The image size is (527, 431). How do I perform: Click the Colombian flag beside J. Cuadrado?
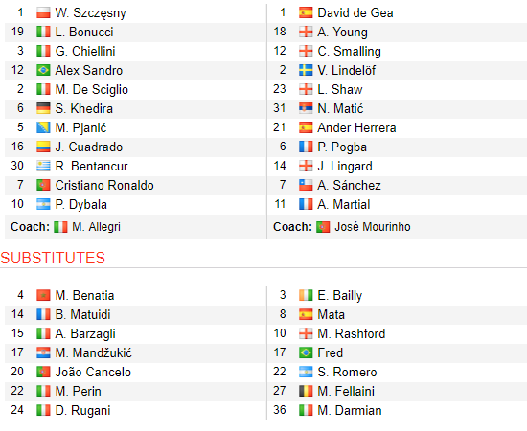pos(43,147)
